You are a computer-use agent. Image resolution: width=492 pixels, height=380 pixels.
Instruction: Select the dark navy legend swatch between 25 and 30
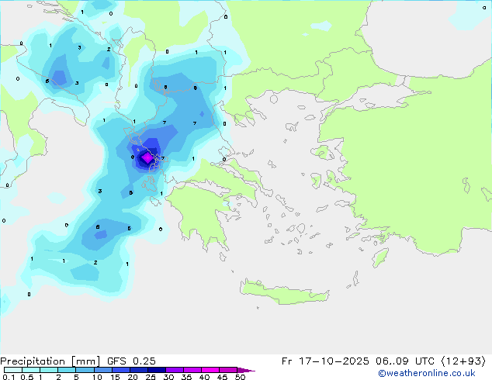(157, 370)
